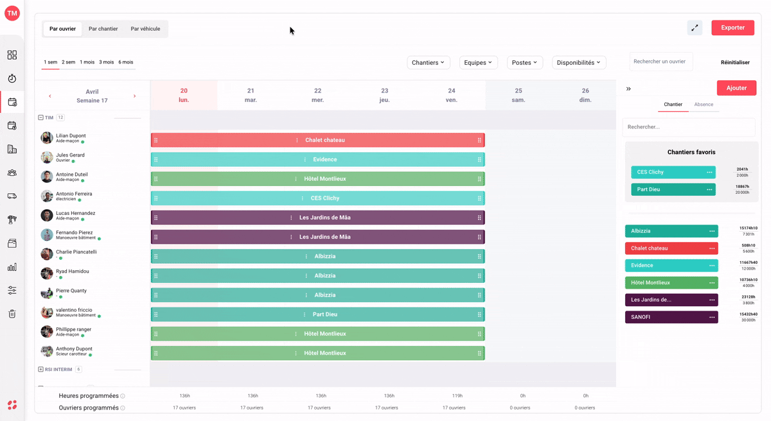Select the 3 mois time range
The width and height of the screenshot is (771, 421).
107,62
